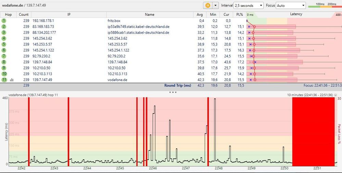Click the packet loss bar before 22:48
Screen dimensions: 342x173
pos(208,132)
